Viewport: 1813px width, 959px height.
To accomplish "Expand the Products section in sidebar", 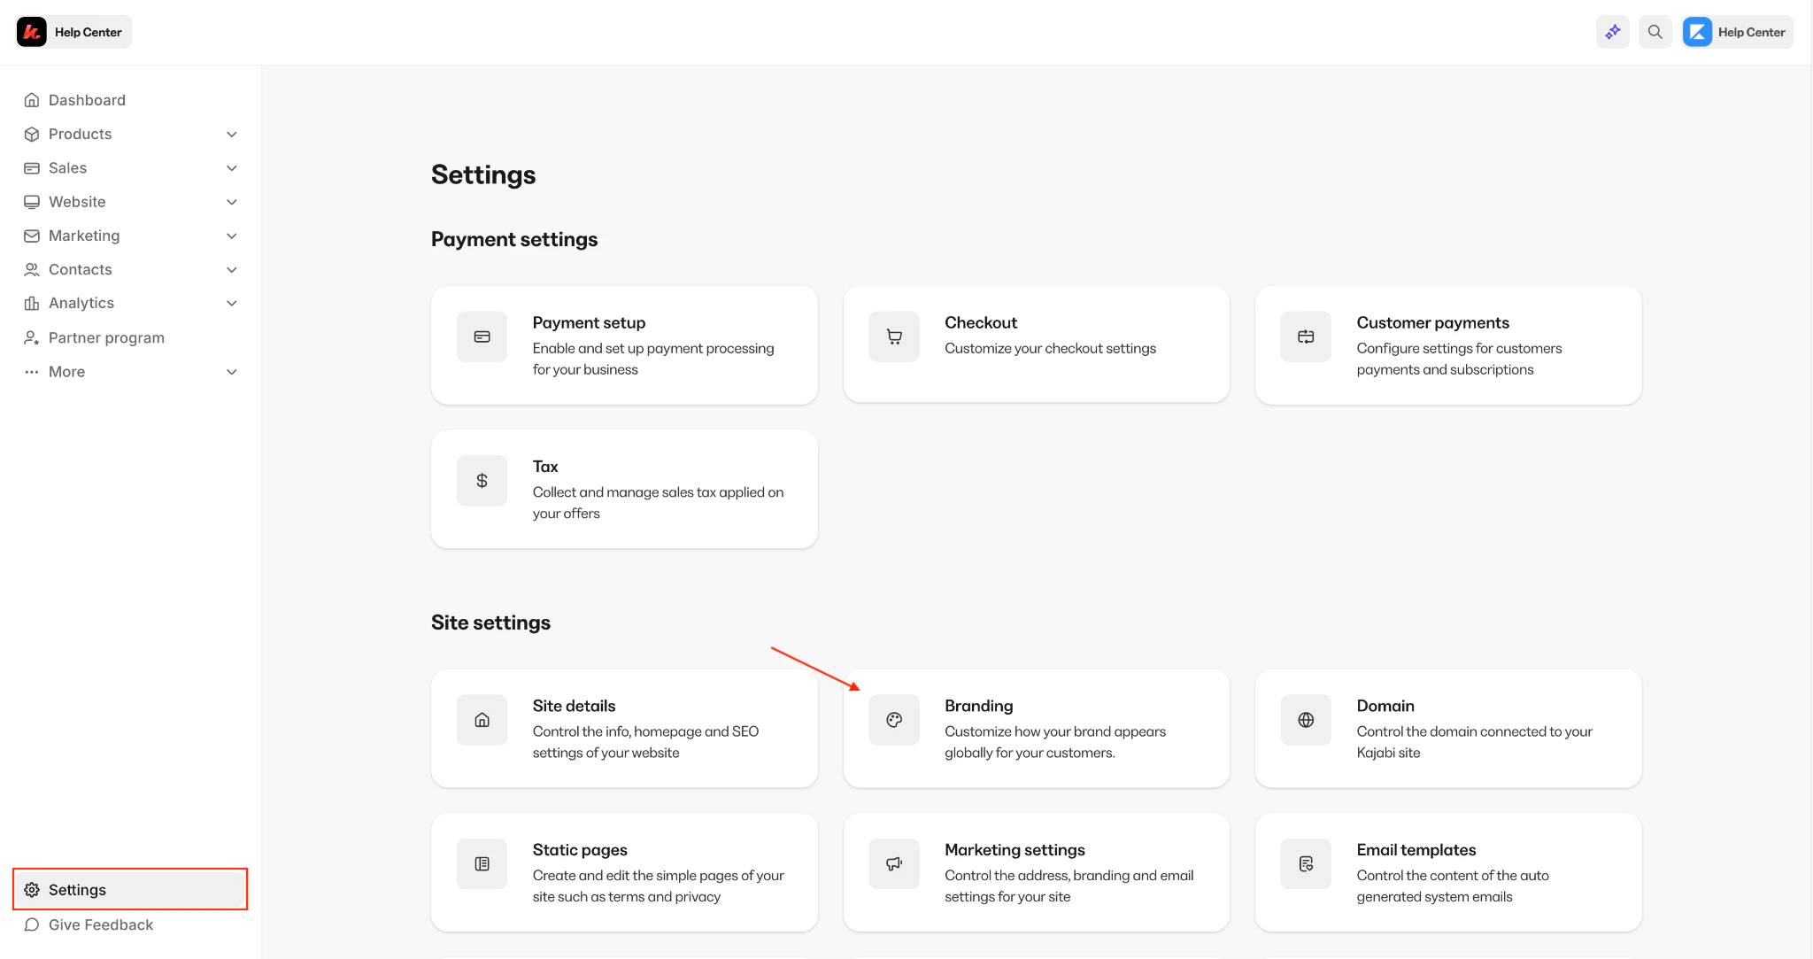I will coord(231,134).
